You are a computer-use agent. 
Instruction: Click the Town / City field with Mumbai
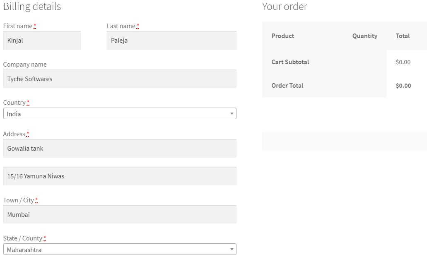pos(120,215)
